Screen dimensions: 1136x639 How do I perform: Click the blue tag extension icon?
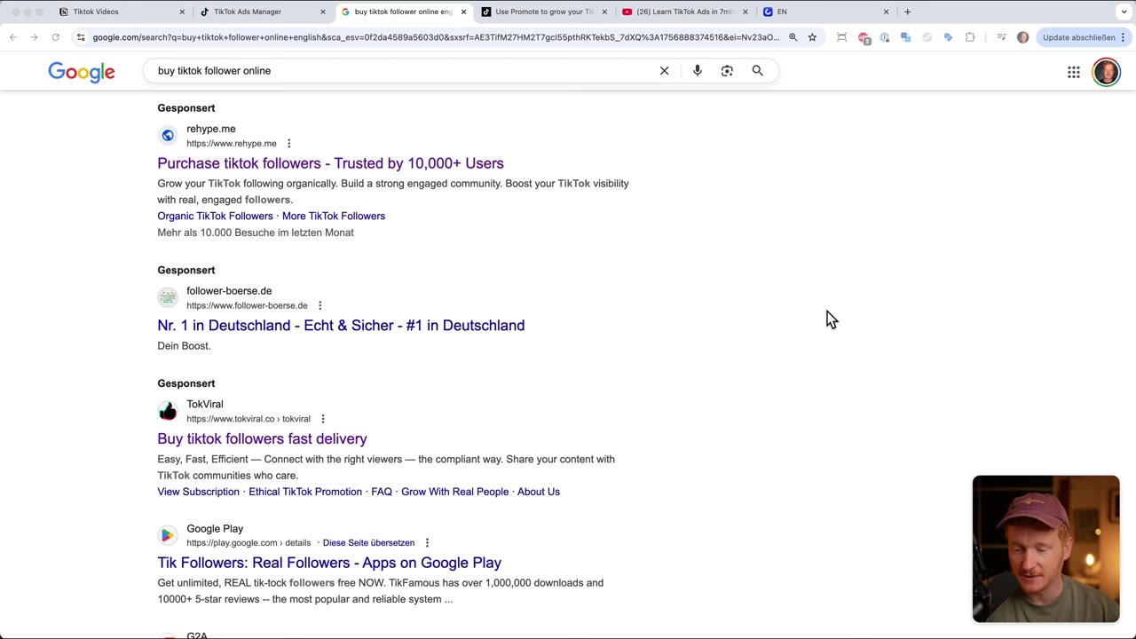948,37
